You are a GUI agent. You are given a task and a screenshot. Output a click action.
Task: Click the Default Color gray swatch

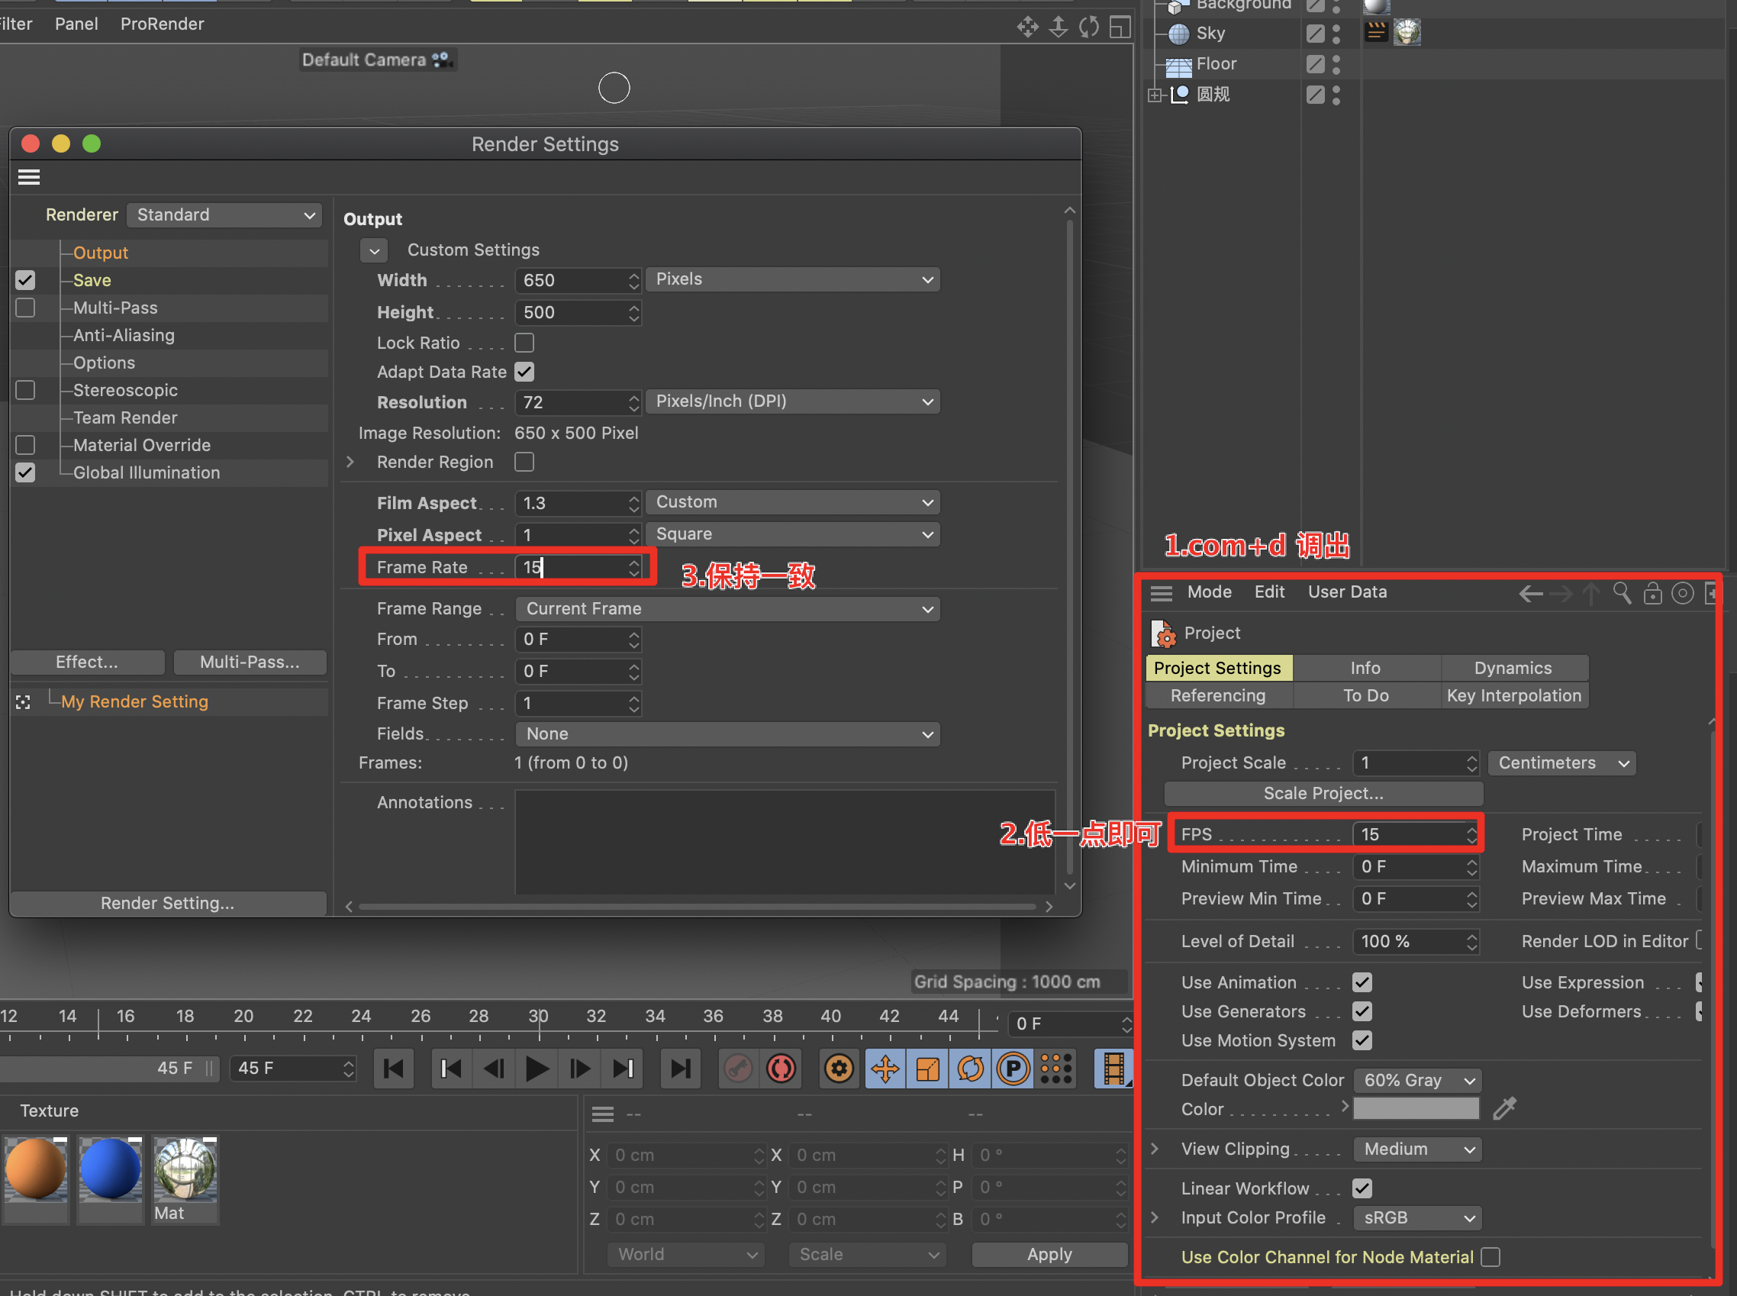(1416, 1108)
